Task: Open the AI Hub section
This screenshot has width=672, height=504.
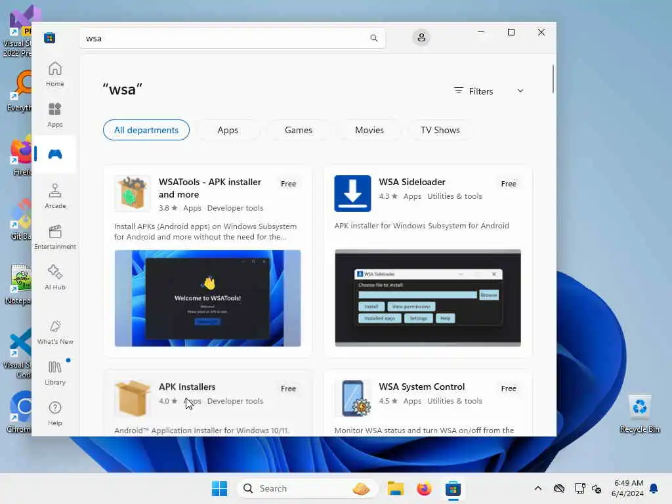Action: tap(55, 278)
